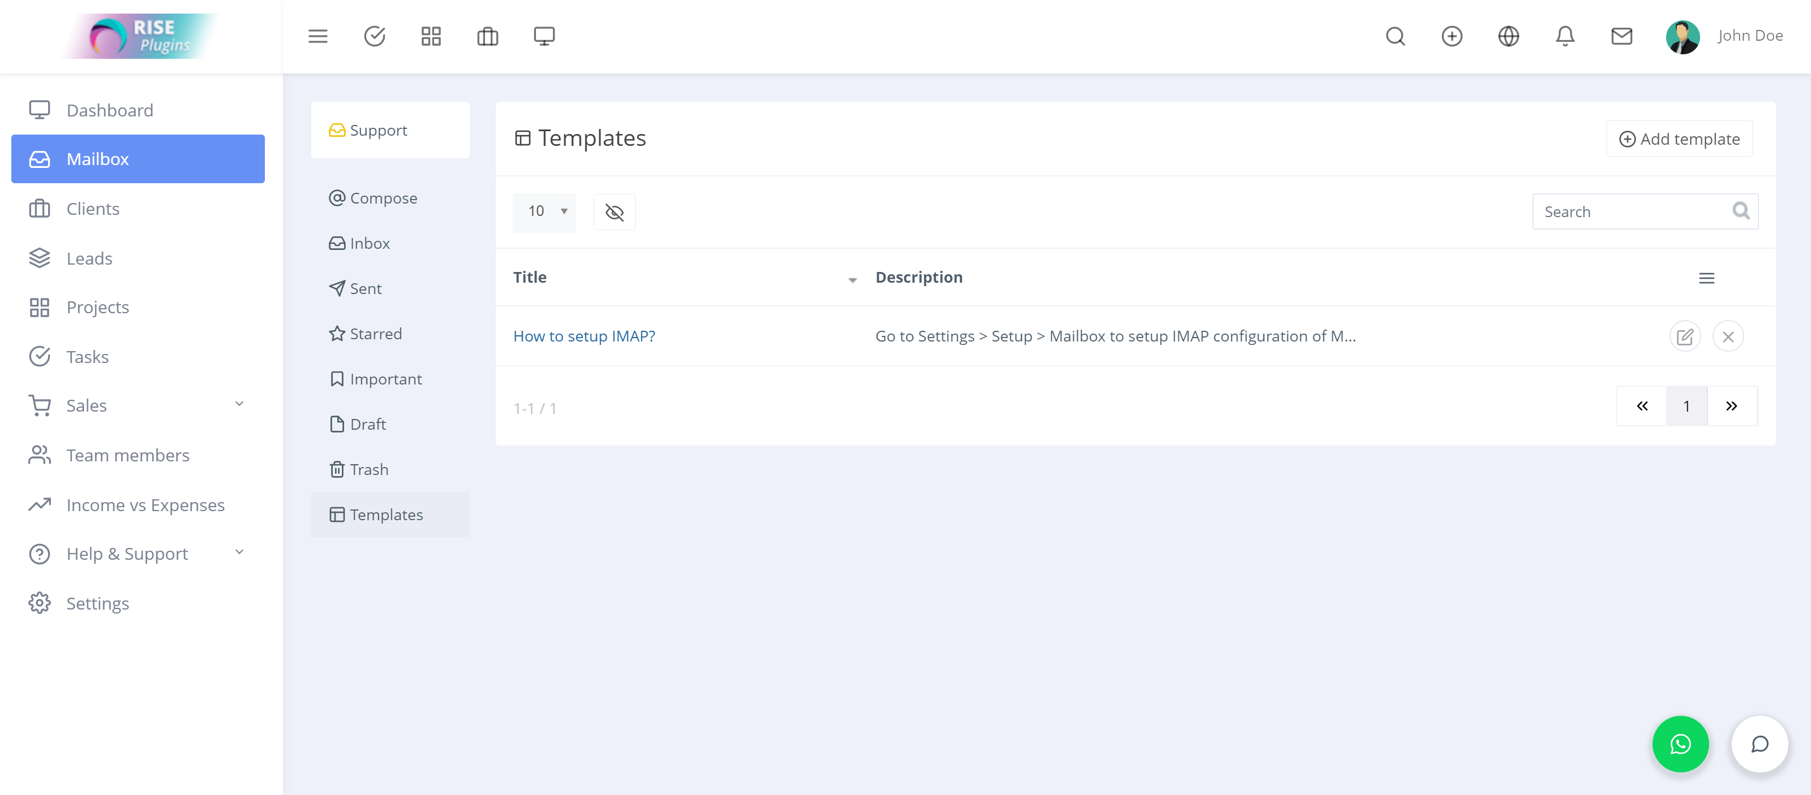Click the next page navigation arrow

[x=1730, y=406]
